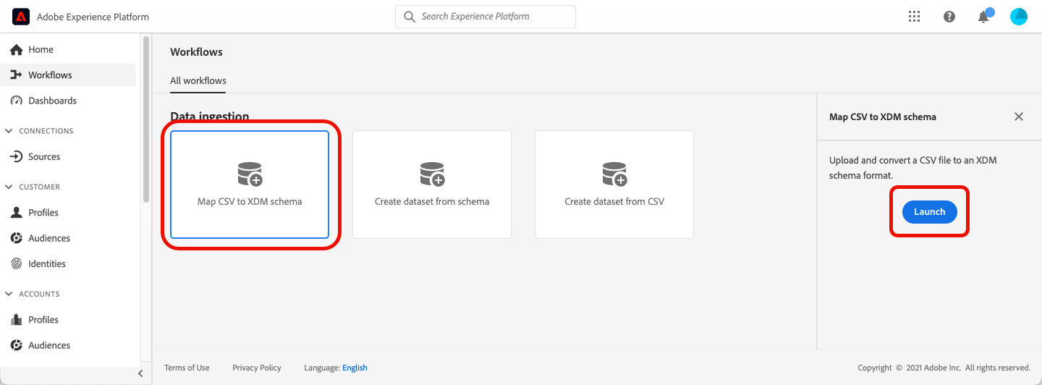Click the Accounts Profiles building icon

(16, 320)
